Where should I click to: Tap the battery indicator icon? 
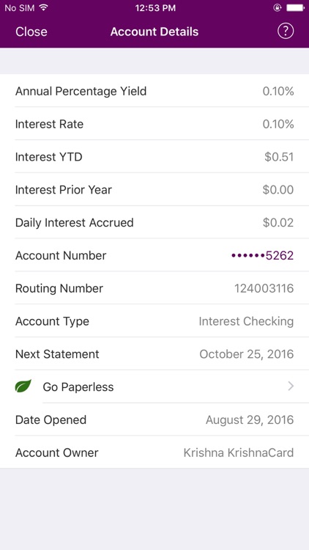[295, 8]
